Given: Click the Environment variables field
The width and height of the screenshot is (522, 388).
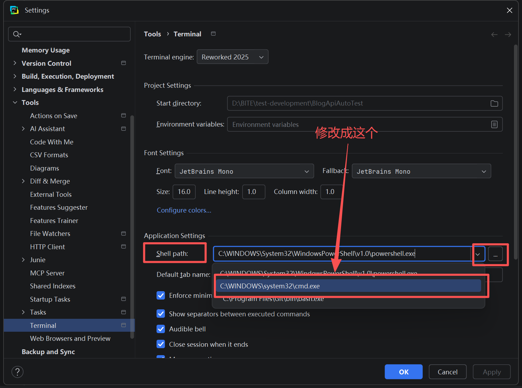Looking at the screenshot, I should point(365,124).
